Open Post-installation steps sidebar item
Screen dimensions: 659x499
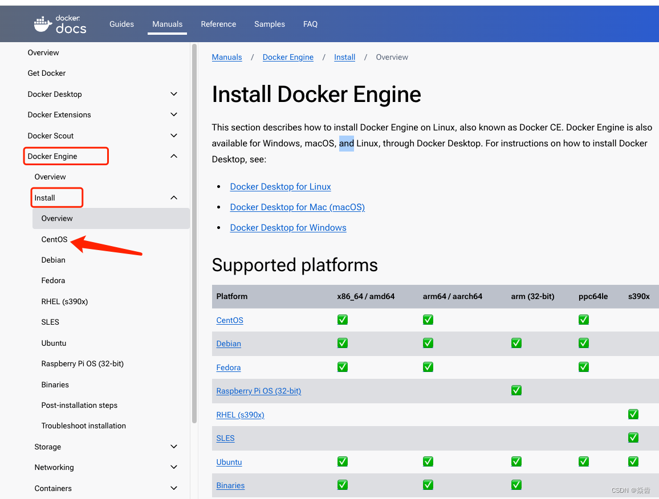click(79, 406)
